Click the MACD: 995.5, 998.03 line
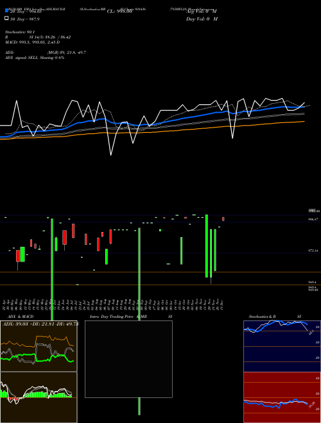The width and height of the screenshot is (321, 423). [32, 42]
